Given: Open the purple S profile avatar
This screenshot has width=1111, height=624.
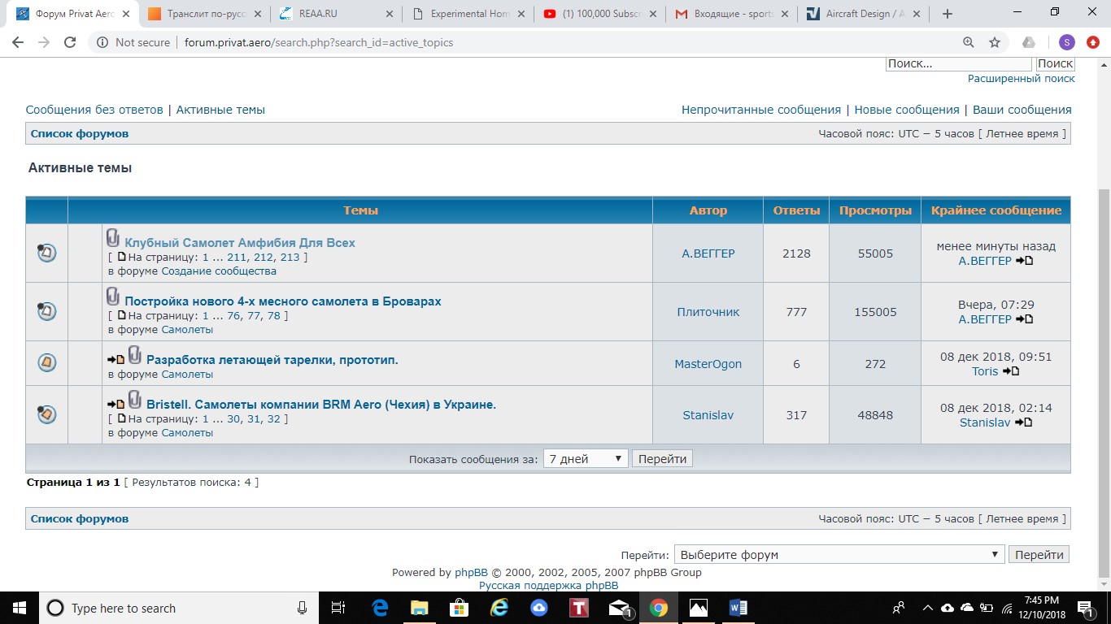Looking at the screenshot, I should tap(1066, 42).
